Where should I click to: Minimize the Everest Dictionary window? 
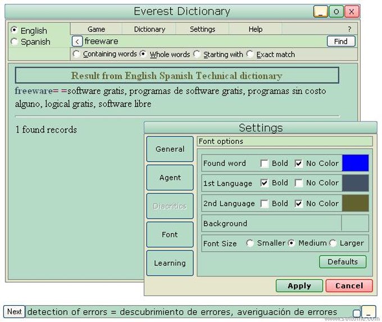pos(320,11)
